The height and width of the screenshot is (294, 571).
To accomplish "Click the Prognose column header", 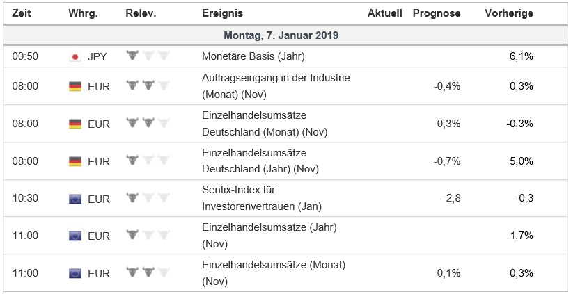I will (x=437, y=13).
